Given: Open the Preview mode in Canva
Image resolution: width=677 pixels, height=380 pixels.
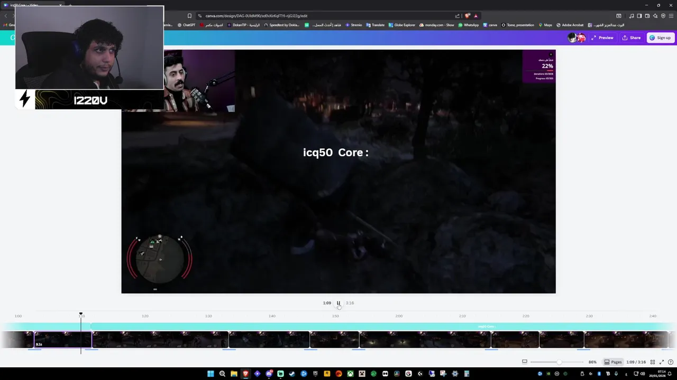Looking at the screenshot, I should coord(602,38).
